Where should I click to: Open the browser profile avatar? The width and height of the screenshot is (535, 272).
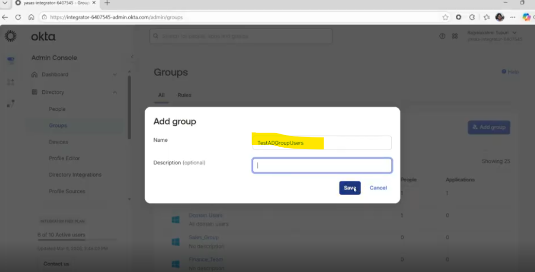(x=500, y=17)
